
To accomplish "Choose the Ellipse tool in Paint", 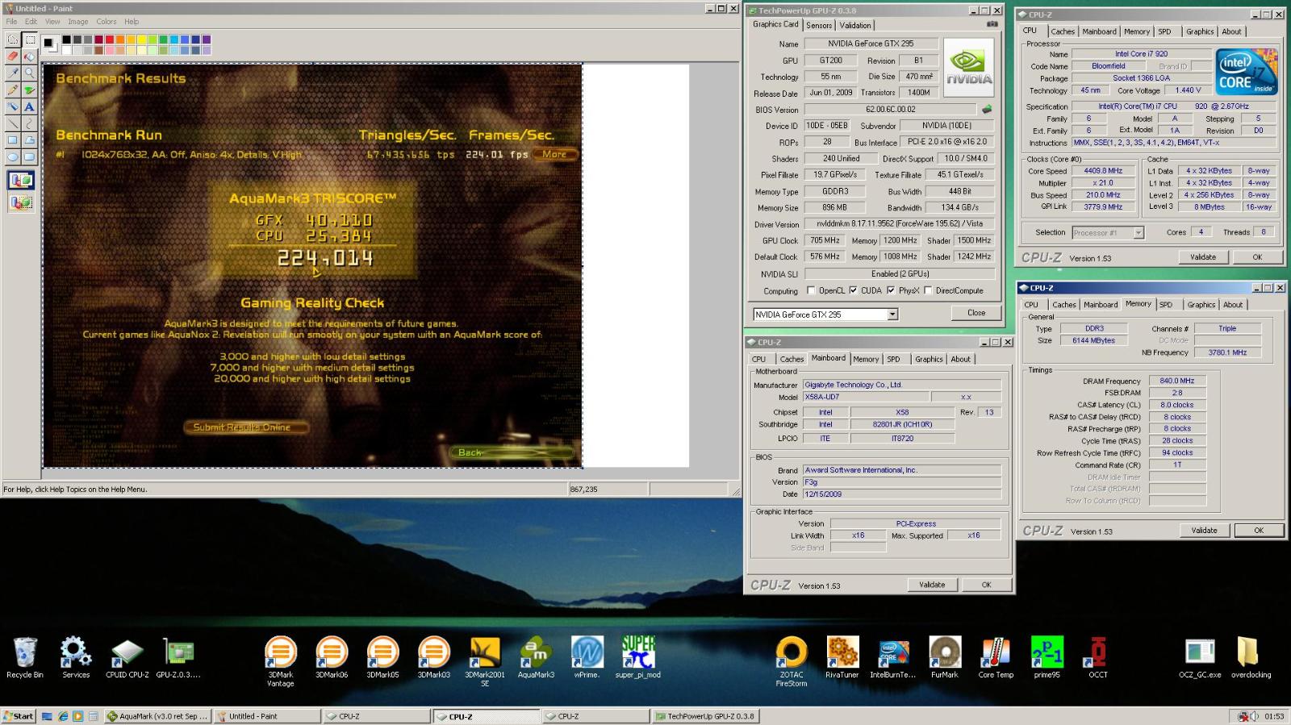I will [13, 157].
